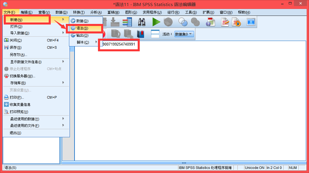Viewport: 309px width, 173px height.
Task: Click the blue window designate icon
Action: tap(251, 22)
